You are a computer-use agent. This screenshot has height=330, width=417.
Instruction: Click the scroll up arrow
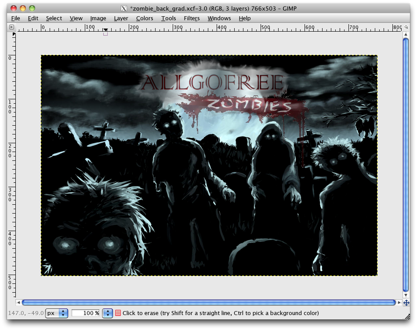pyautogui.click(x=406, y=34)
